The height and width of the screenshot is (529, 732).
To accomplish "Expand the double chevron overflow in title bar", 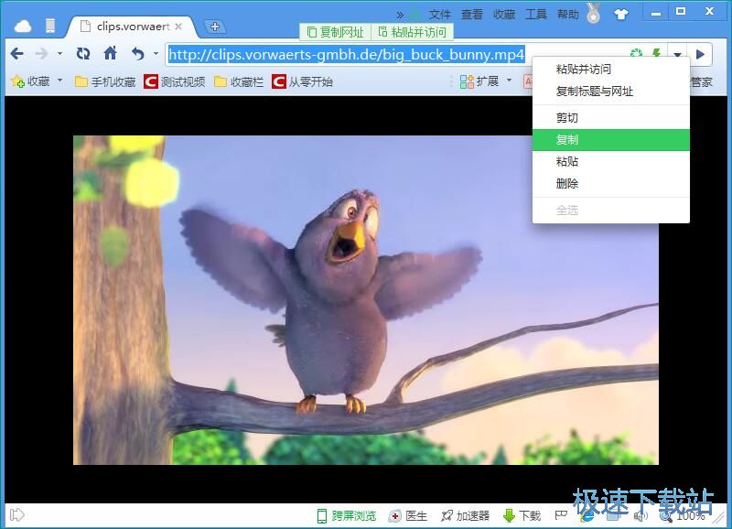I will click(x=400, y=15).
